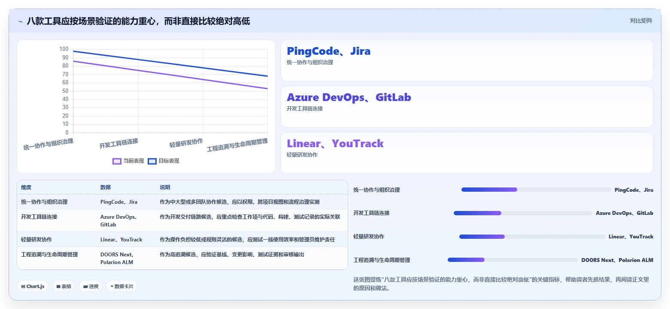Click the y-axis value 100

(x=64, y=49)
